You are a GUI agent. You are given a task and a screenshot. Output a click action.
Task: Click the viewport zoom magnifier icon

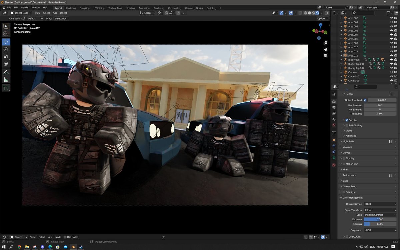pyautogui.click(x=326, y=43)
